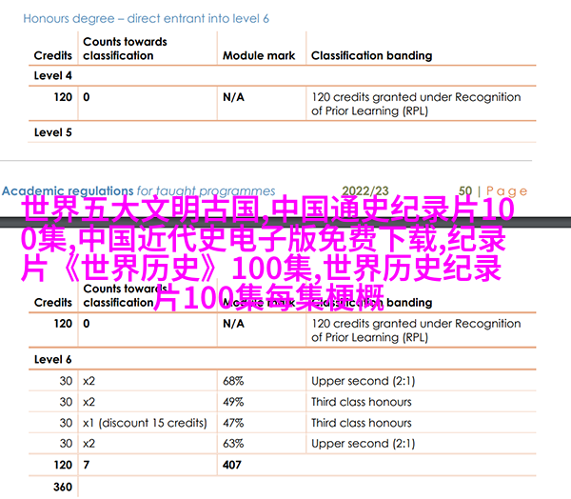Click the 47% module mark cell
The image size is (571, 499).
[x=233, y=423]
